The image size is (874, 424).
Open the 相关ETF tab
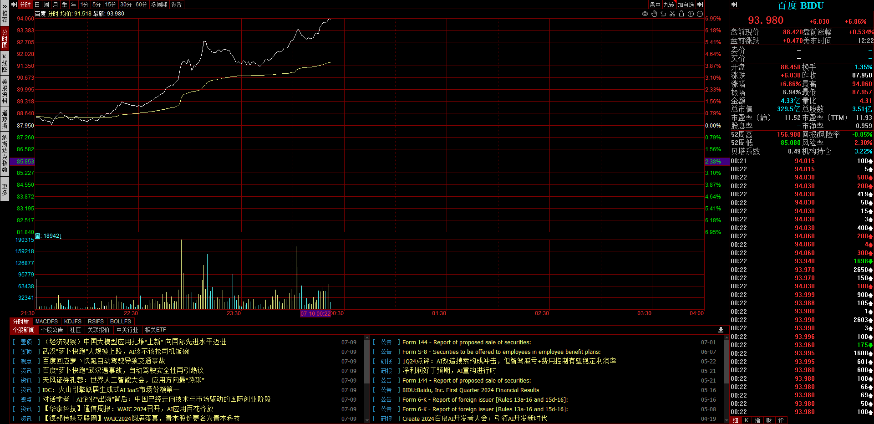[156, 330]
